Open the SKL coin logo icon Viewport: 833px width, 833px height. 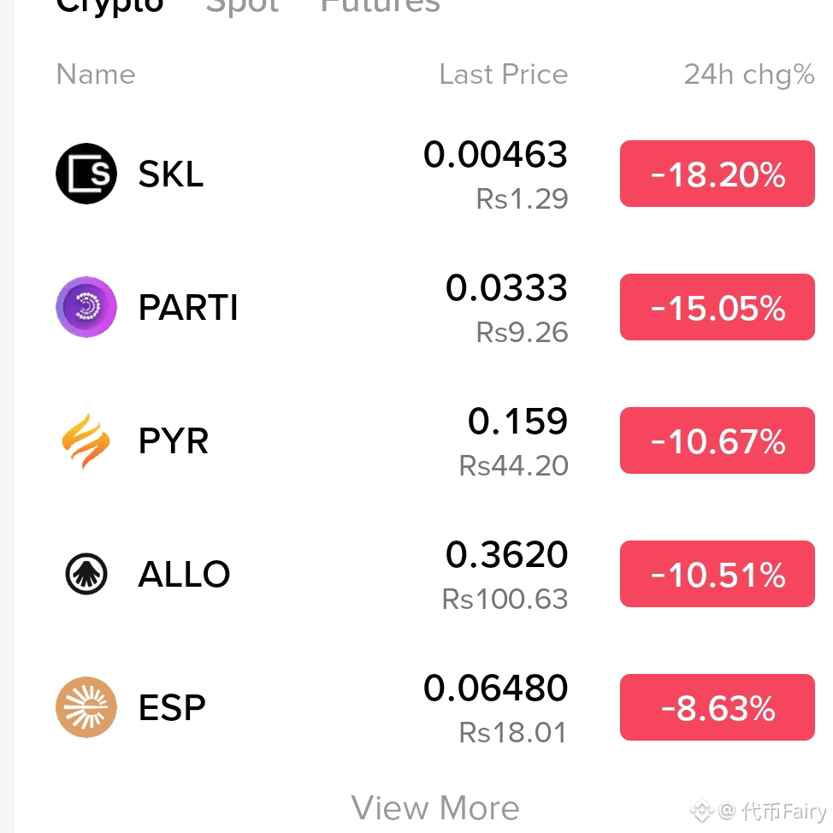click(86, 174)
